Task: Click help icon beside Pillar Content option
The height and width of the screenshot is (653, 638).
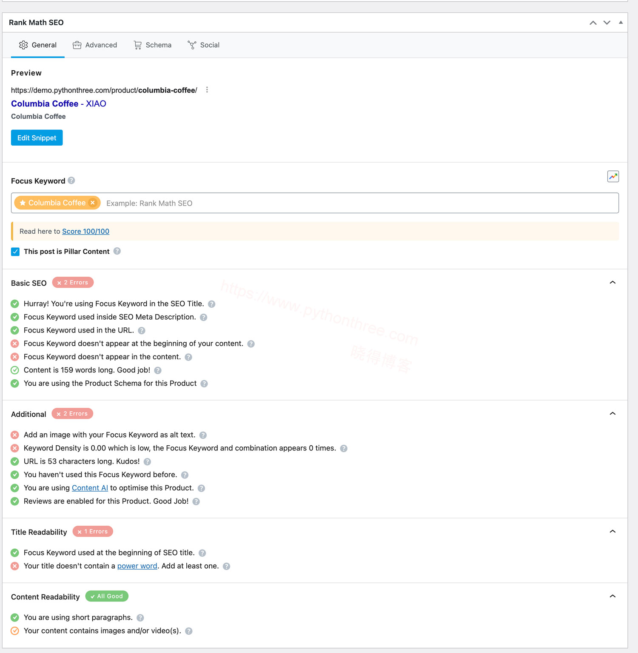Action: 117,251
